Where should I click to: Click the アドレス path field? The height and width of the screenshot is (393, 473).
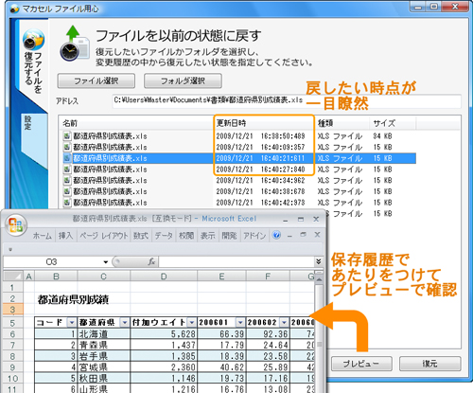click(x=287, y=100)
